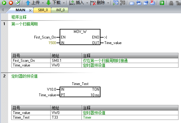Switch to the INT_0 tab
181x123 pixels.
tap(60, 10)
